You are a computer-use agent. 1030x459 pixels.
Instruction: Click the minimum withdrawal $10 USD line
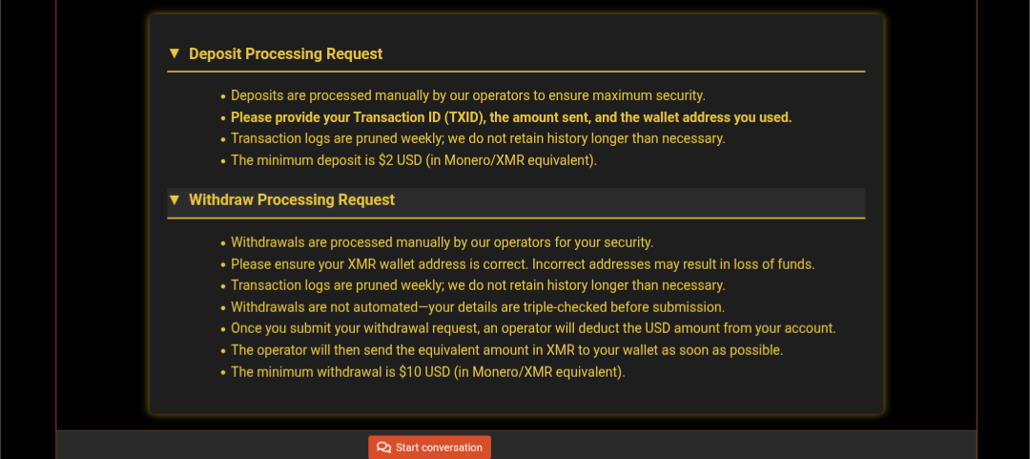click(x=427, y=372)
